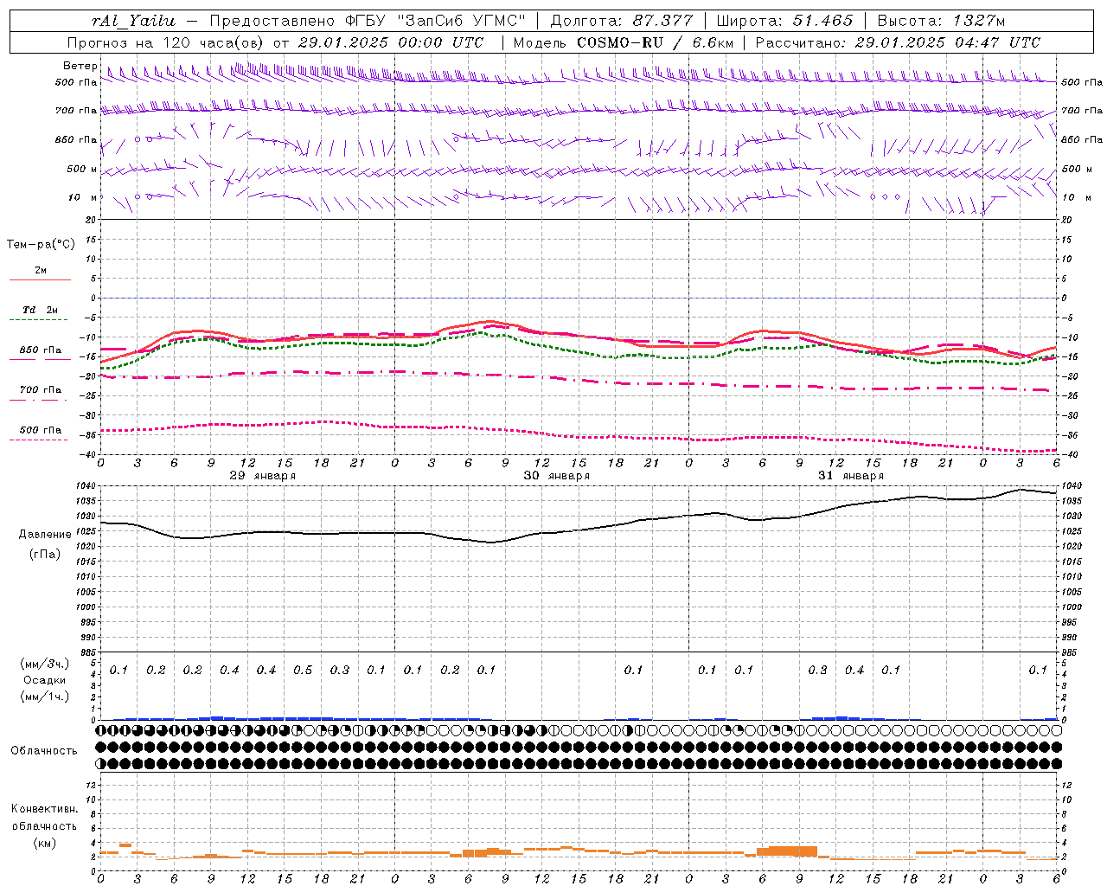Click the Конвективн. convective cloud label
The image size is (1107, 886).
pyautogui.click(x=44, y=809)
